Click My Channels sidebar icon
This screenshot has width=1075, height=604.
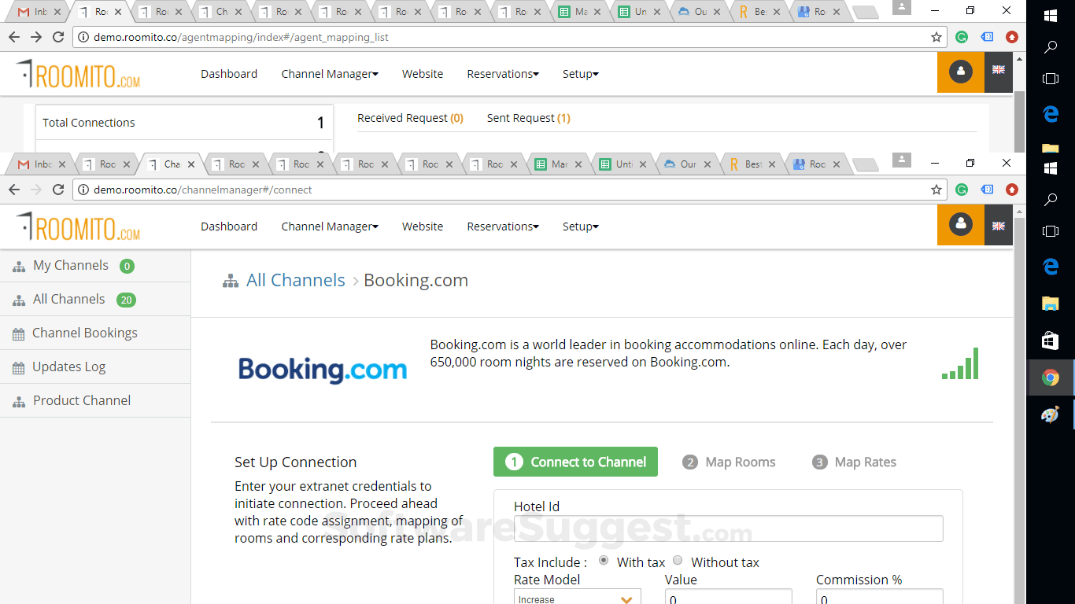pyautogui.click(x=19, y=267)
